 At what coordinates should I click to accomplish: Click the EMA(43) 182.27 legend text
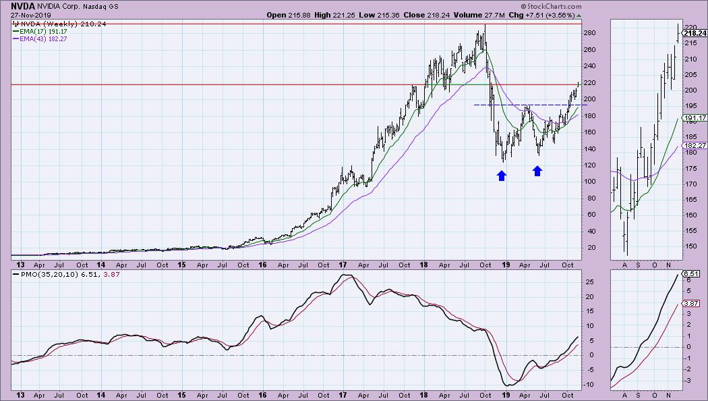(43, 39)
